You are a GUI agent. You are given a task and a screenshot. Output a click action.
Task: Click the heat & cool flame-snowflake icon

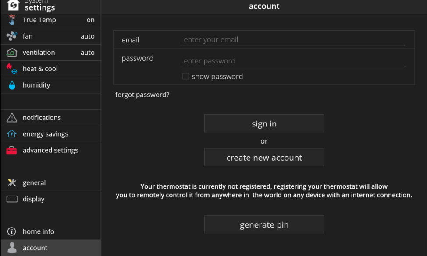[12, 69]
